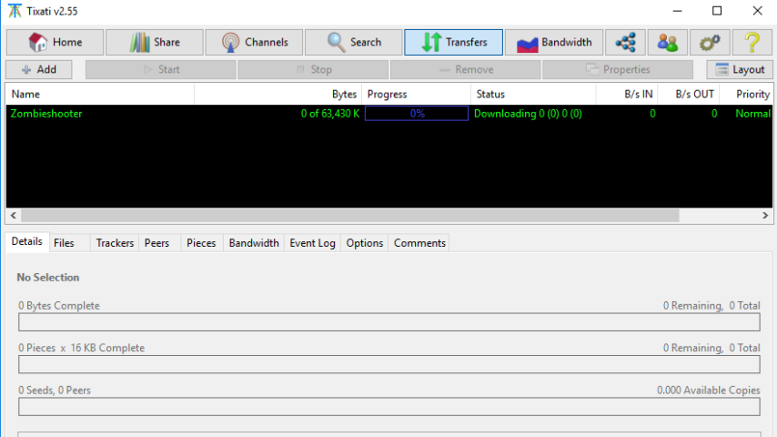The image size is (777, 437).
Task: Click the Bytes Complete progress bar
Action: (x=389, y=322)
